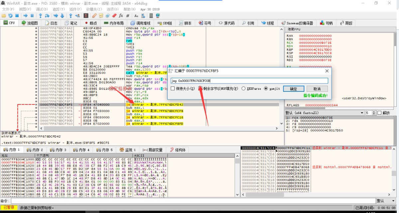Click the comments yellow note toolbar icon
Screen dimensions: 399x213
click(x=101, y=16)
